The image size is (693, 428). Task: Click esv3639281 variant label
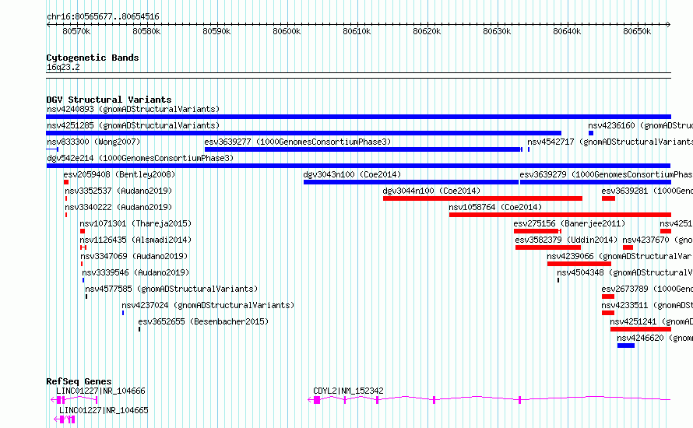[x=647, y=191]
